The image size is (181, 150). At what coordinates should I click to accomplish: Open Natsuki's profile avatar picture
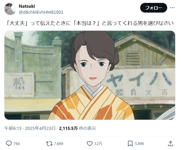10,9
